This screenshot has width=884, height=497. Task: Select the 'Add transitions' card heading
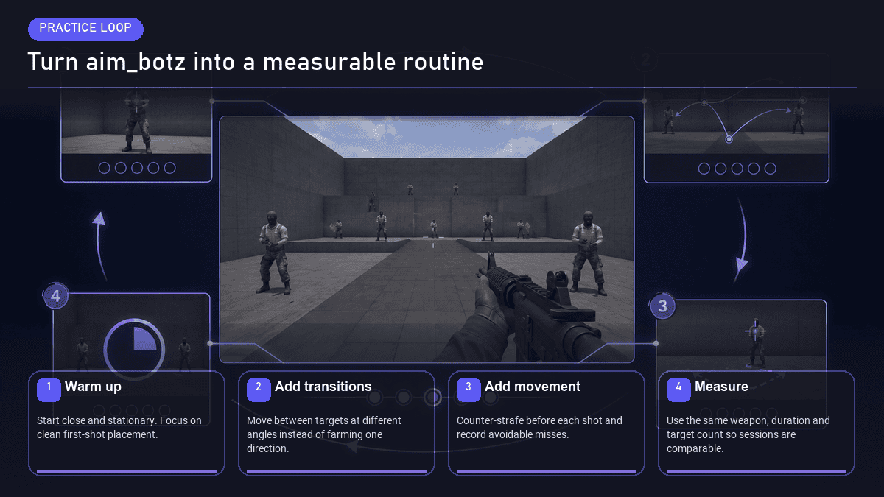(x=323, y=387)
